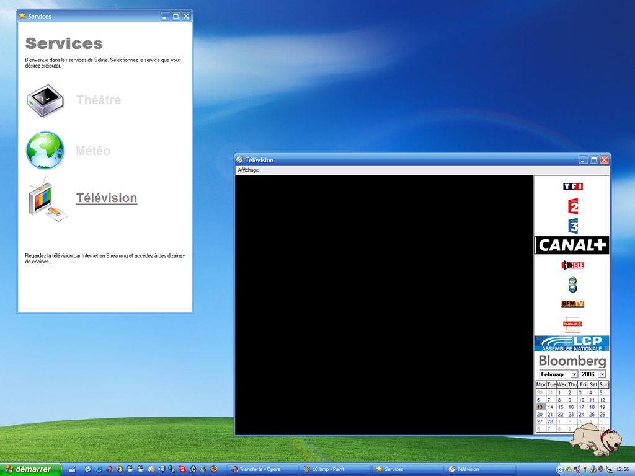
Task: Open the Théâtre service link
Action: point(99,100)
